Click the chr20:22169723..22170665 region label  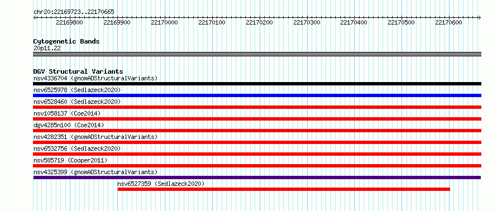click(74, 12)
